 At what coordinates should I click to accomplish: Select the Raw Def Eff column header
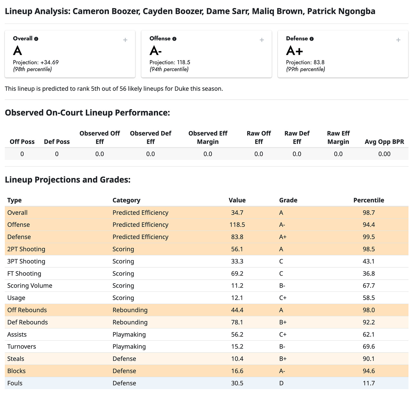point(297,137)
